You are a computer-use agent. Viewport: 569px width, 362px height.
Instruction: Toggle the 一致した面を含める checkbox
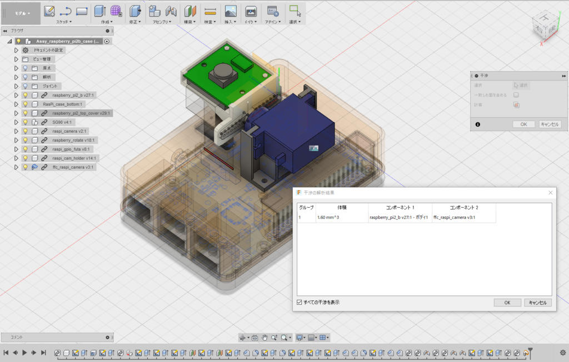pos(516,95)
